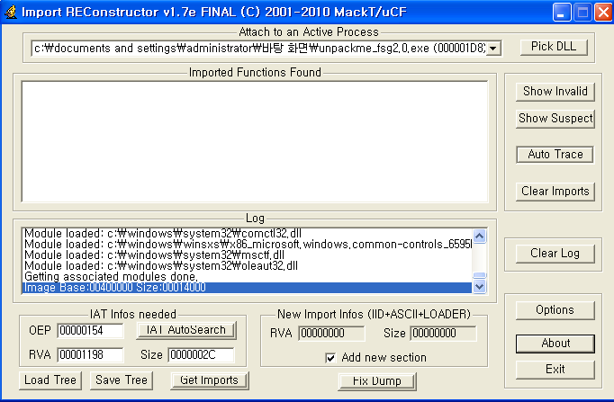Open the active process dropdown list

(x=493, y=49)
